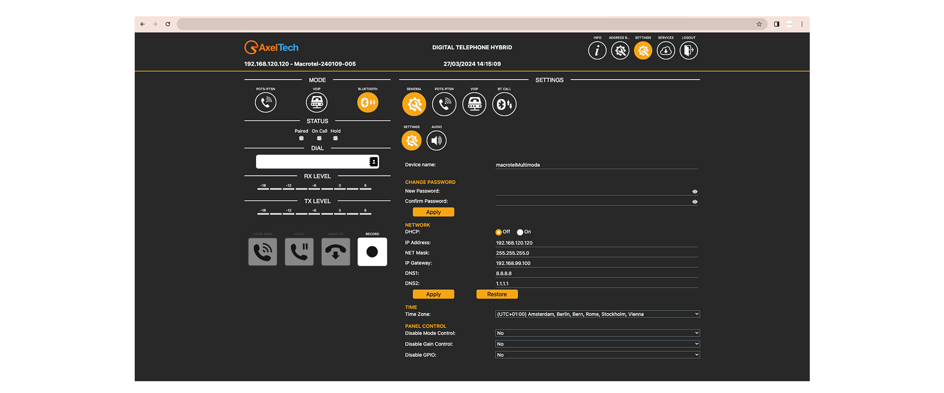Open Disable Mode Control dropdown
This screenshot has height=393, width=944.
click(597, 333)
